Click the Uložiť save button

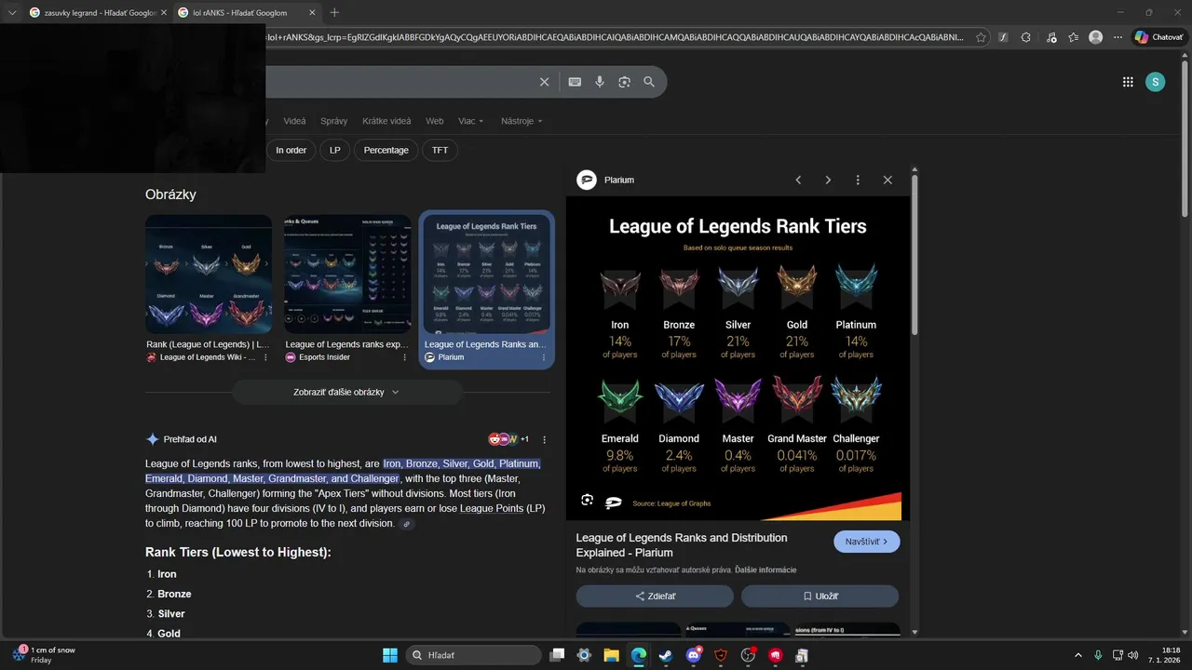[x=819, y=596]
